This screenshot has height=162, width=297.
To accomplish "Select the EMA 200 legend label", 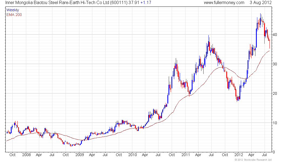I will [x=14, y=15].
